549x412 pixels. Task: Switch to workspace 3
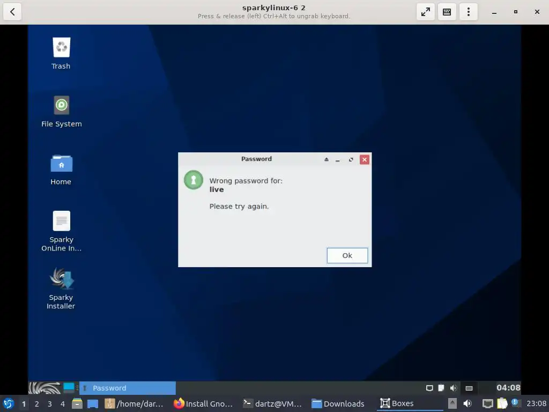pyautogui.click(x=50, y=404)
